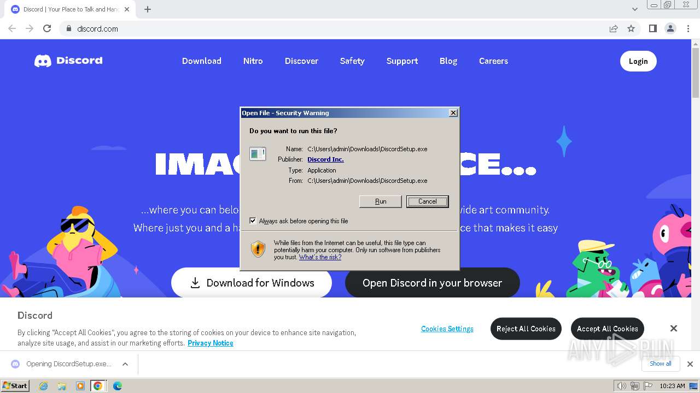700x393 pixels.
Task: Open the Chrome profile avatar
Action: point(670,28)
